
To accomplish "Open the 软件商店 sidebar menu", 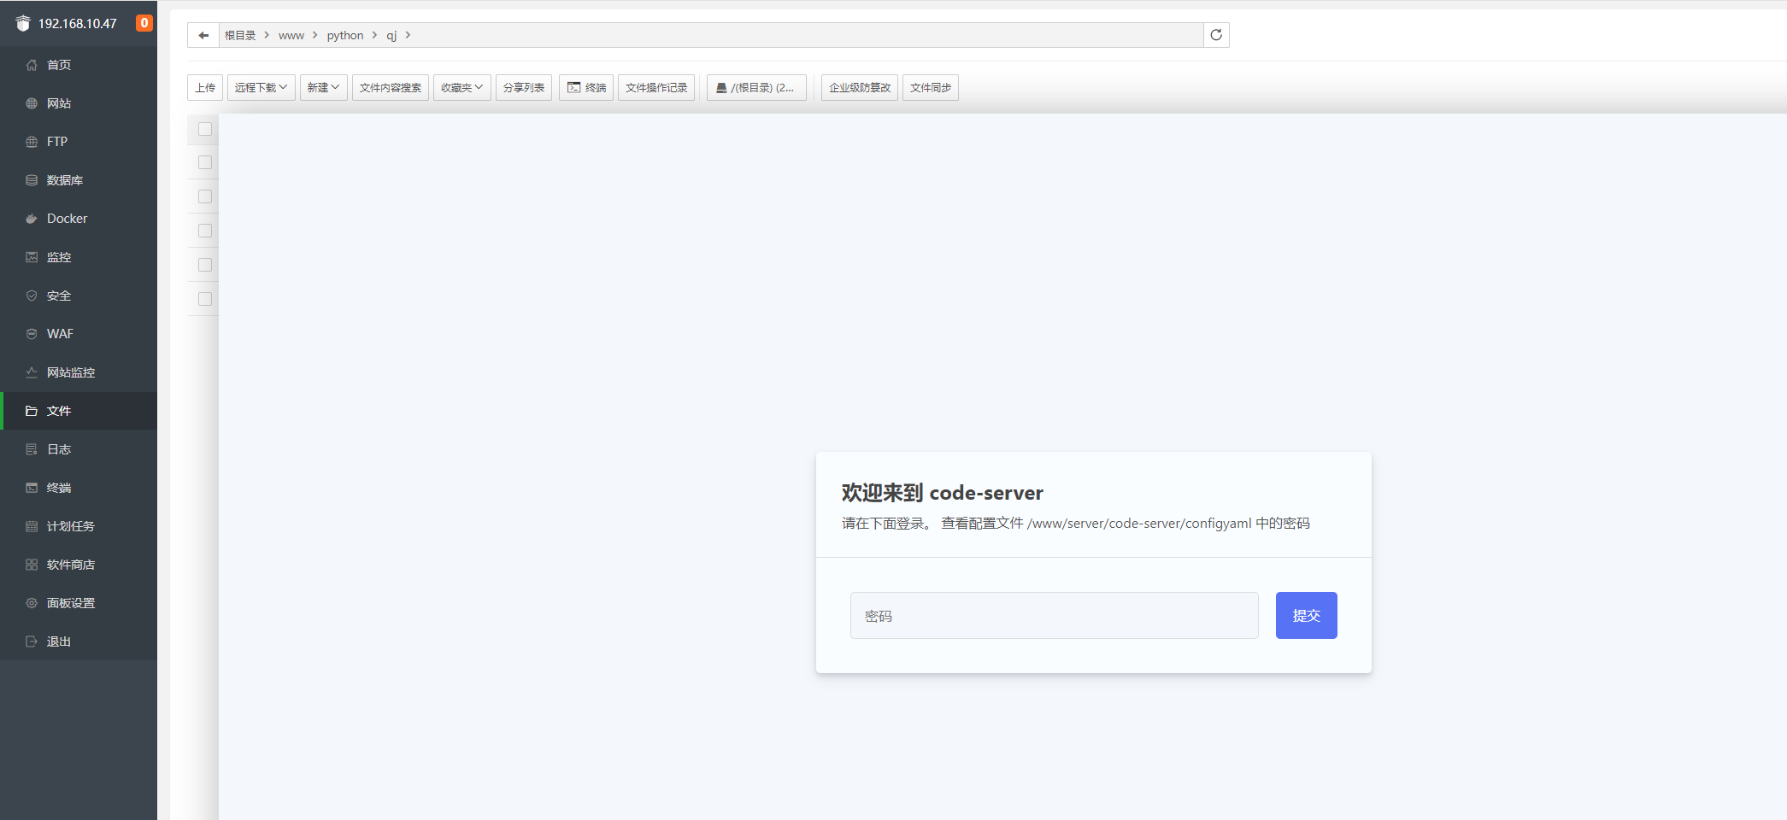I will [x=79, y=565].
